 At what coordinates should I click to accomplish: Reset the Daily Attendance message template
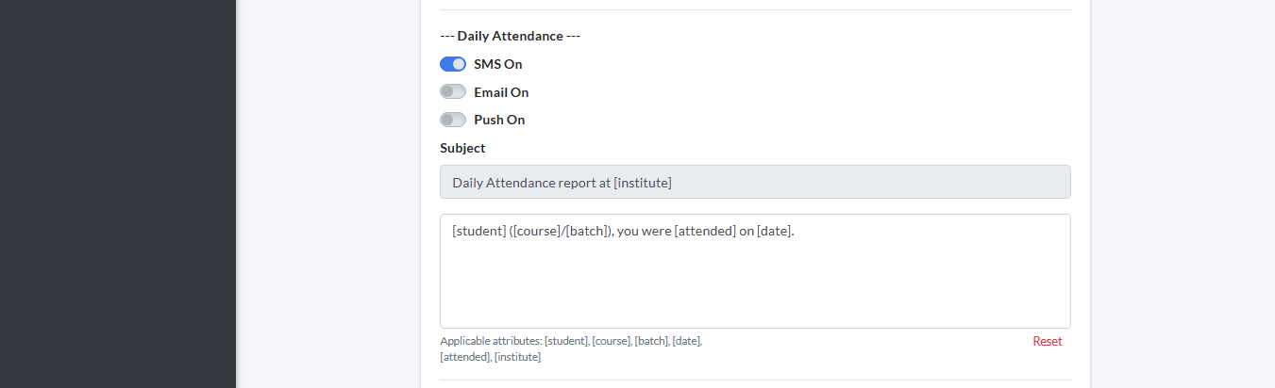pyautogui.click(x=1047, y=342)
